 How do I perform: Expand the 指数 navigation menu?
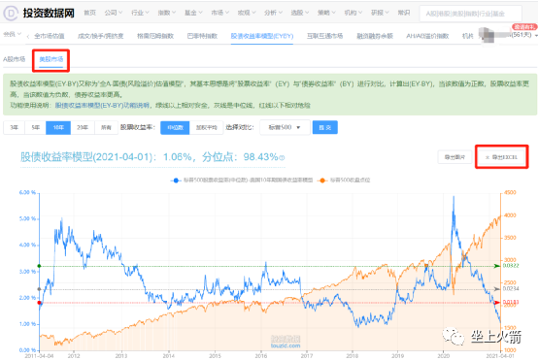point(167,13)
